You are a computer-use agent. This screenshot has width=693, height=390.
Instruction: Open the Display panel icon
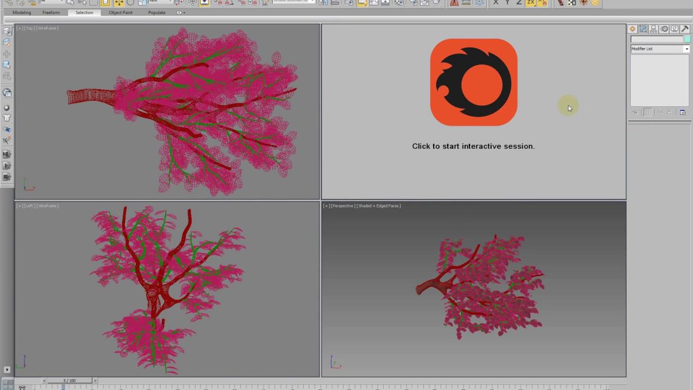coord(675,29)
